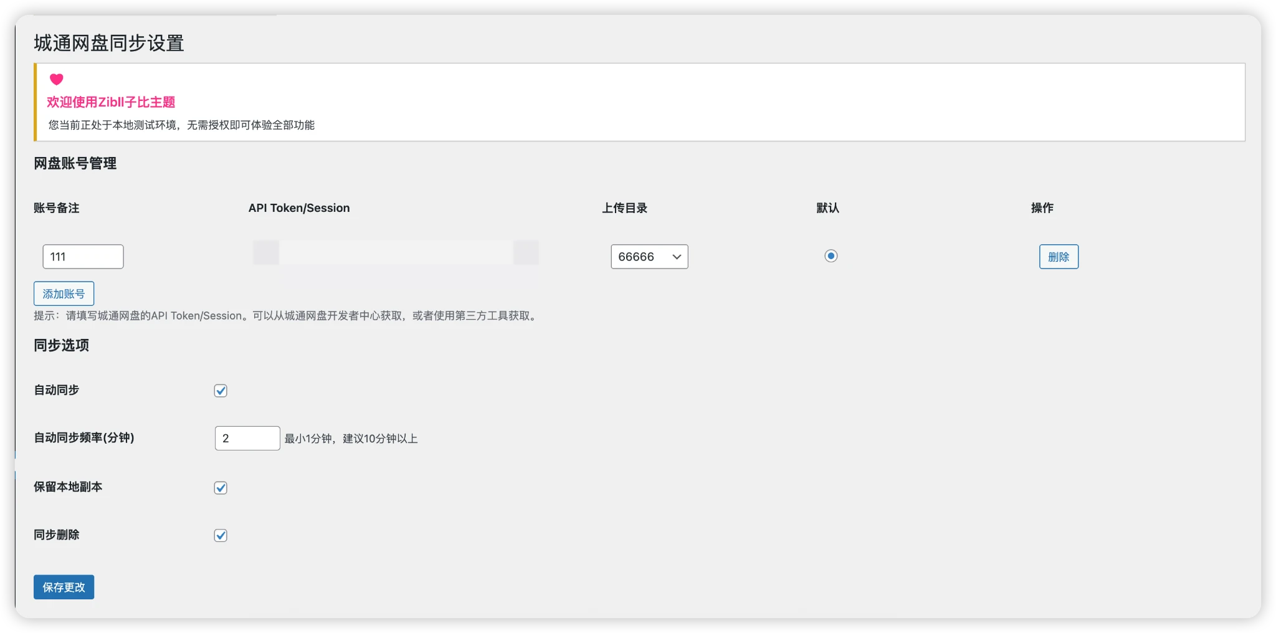Viewport: 1276px width, 633px height.
Task: Re-enable the 自动同步 checkbox
Action: point(221,391)
